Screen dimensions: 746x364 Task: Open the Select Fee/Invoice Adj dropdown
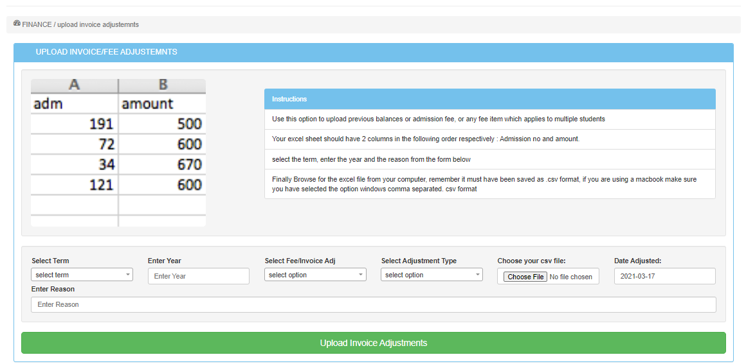click(x=315, y=275)
